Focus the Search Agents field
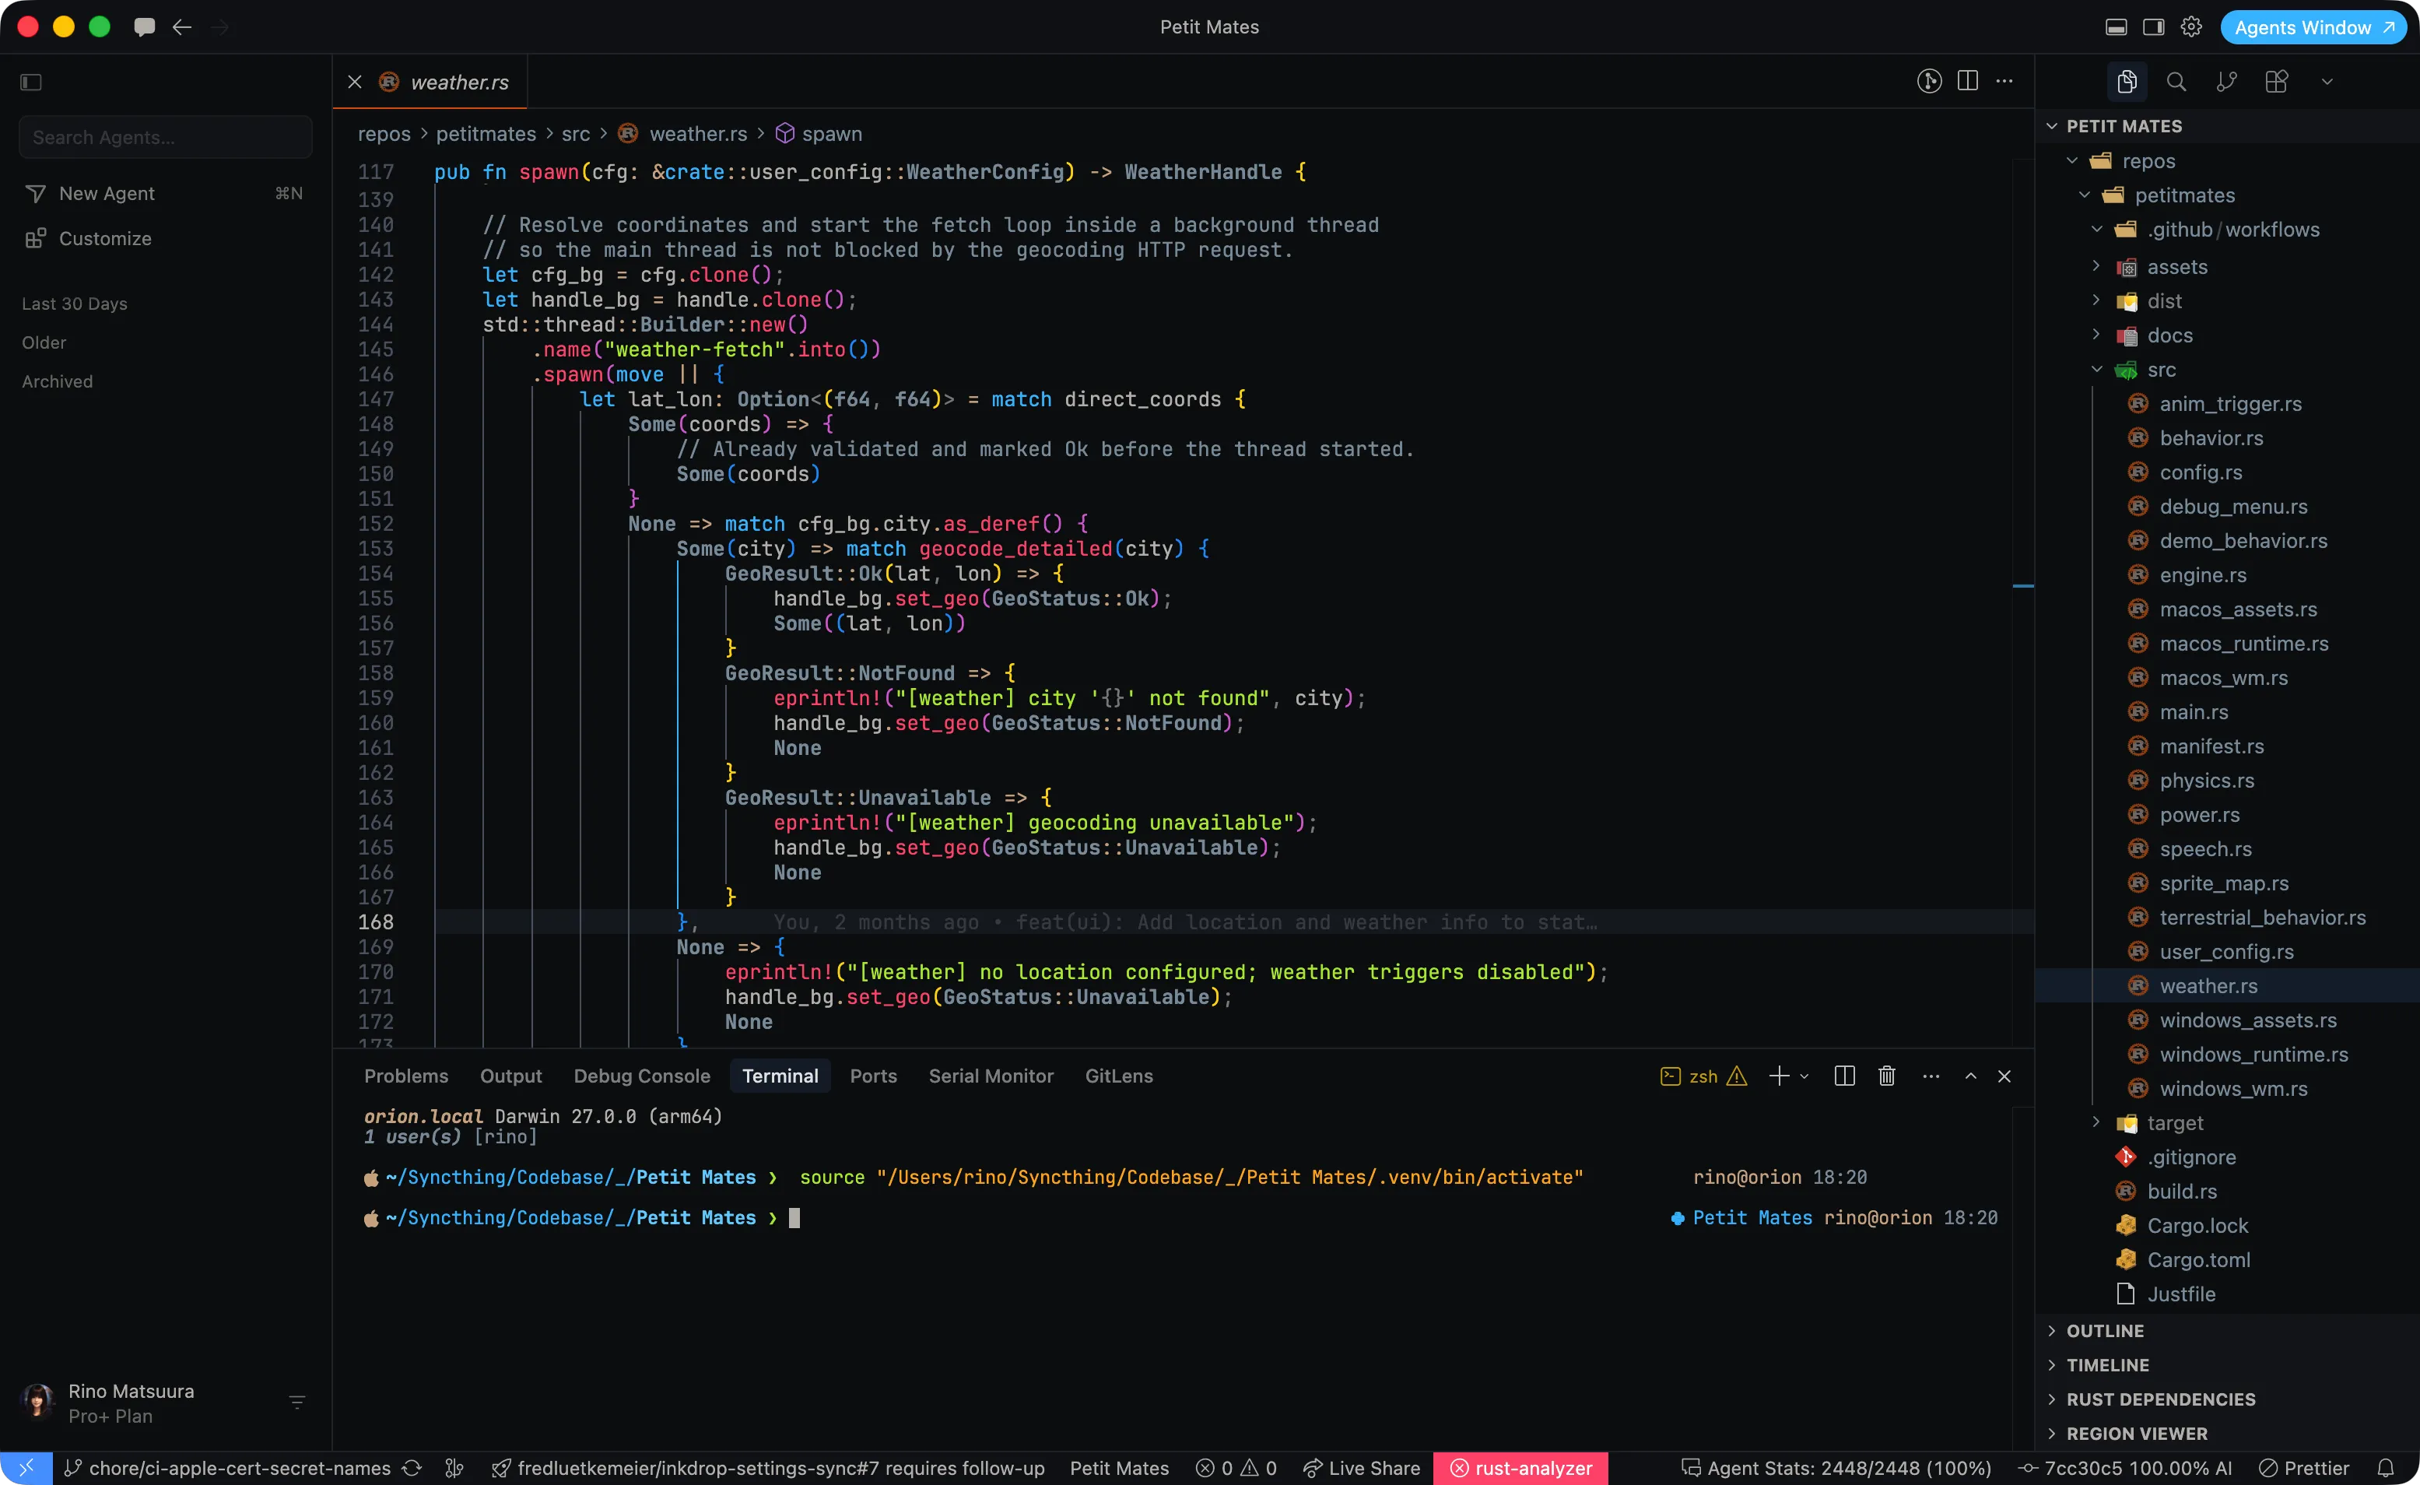Viewport: 2420px width, 1485px height. [x=165, y=138]
